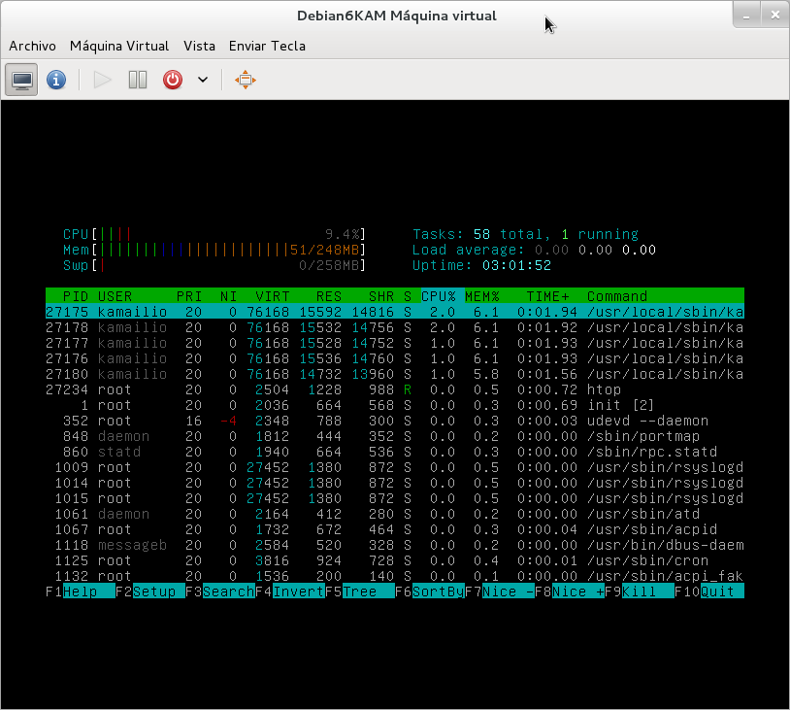
Task: Sort by the PID column header
Action: click(76, 296)
